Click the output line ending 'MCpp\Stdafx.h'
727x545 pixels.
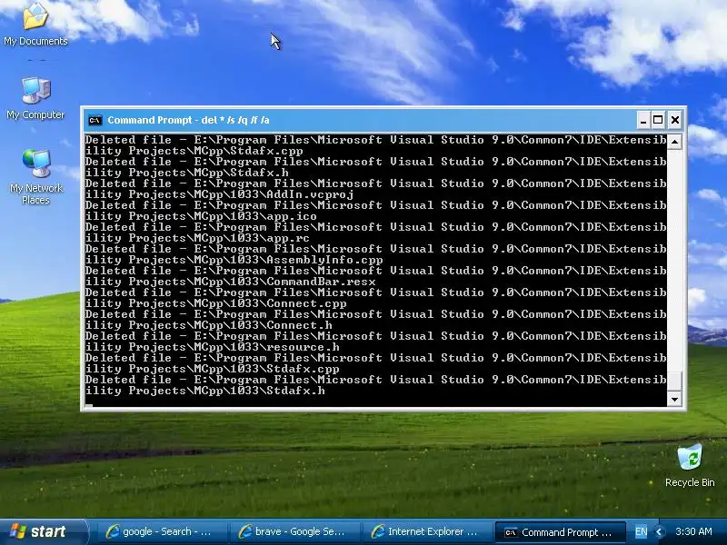187,173
